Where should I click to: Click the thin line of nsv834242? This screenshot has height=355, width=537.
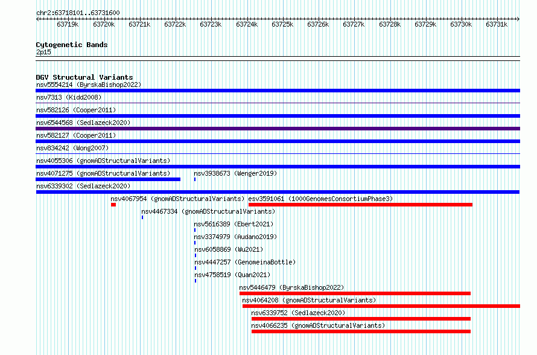click(278, 153)
